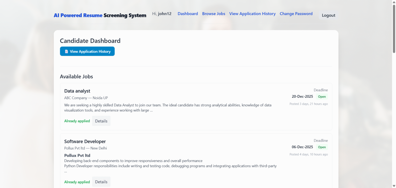
Task: Open the Browse Jobs navigation item
Action: click(213, 14)
